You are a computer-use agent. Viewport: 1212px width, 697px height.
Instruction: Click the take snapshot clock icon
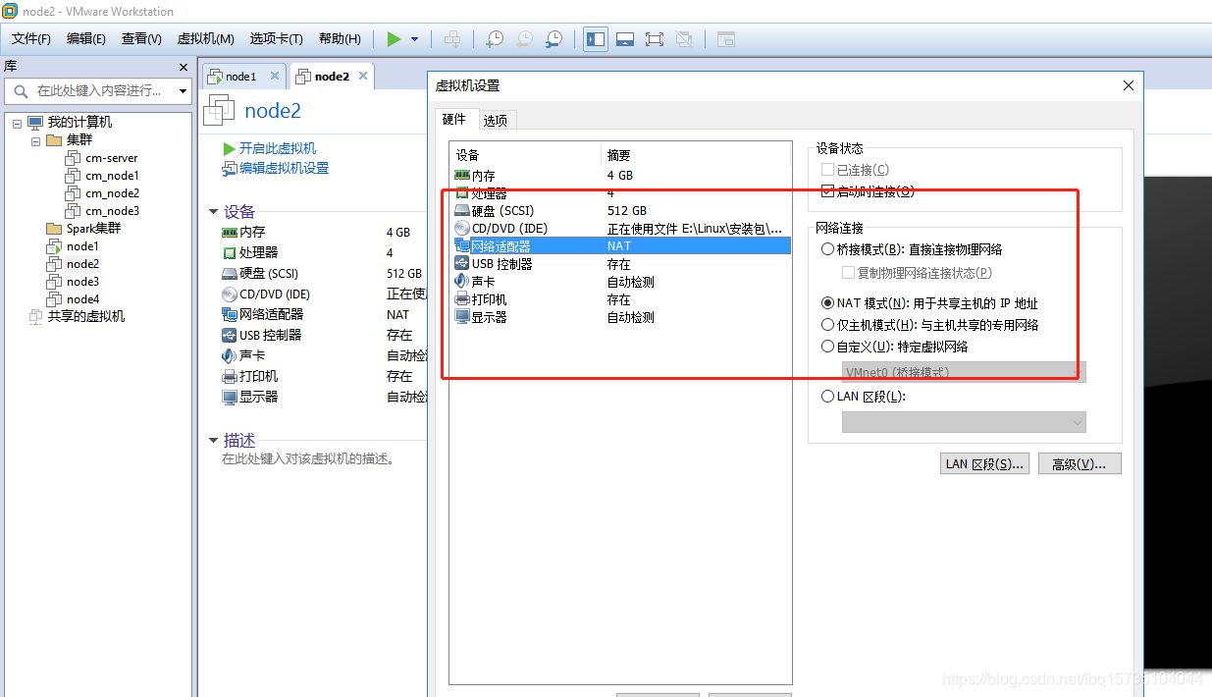point(495,39)
